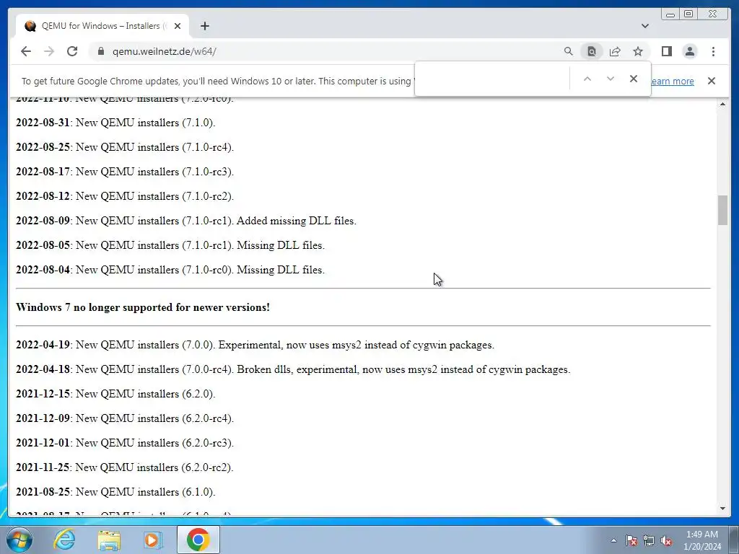Open the zoom magnifier icon in address bar
The width and height of the screenshot is (739, 554).
click(x=569, y=51)
